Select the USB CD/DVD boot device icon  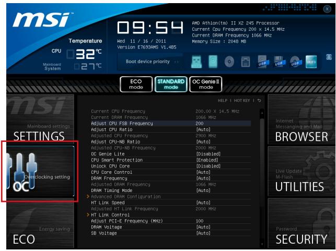[295, 62]
